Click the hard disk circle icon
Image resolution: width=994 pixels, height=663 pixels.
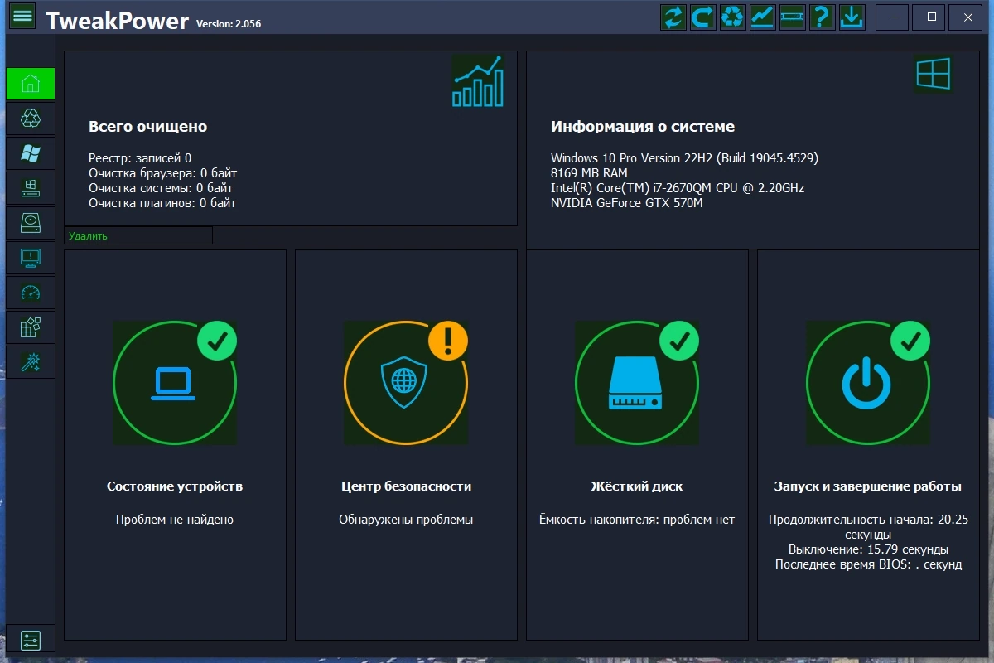636,383
